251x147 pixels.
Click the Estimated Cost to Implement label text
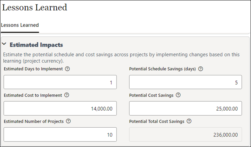33,95
